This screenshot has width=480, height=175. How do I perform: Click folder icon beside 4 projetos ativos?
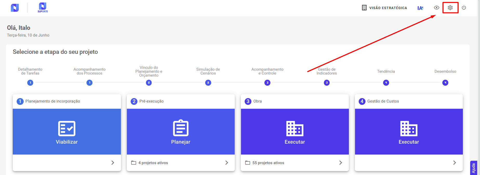pyautogui.click(x=134, y=163)
